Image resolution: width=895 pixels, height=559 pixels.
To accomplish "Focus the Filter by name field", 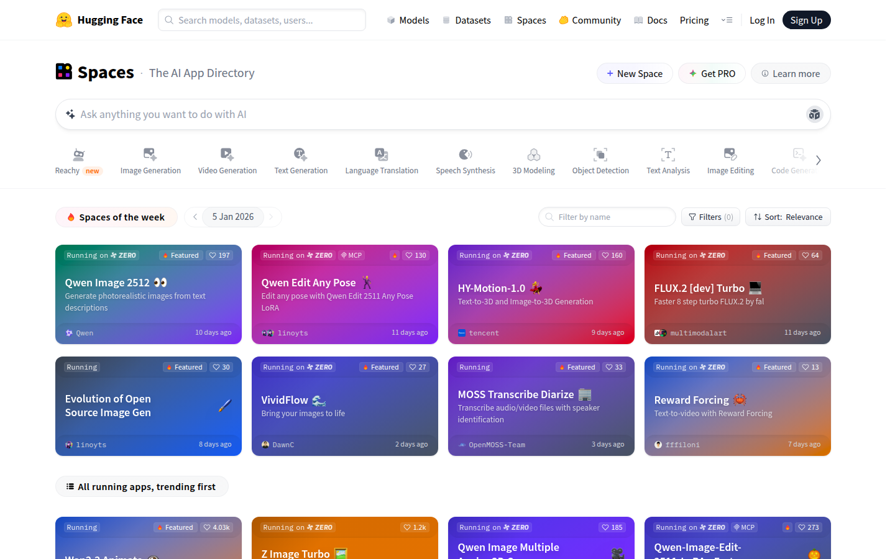I will pos(612,217).
